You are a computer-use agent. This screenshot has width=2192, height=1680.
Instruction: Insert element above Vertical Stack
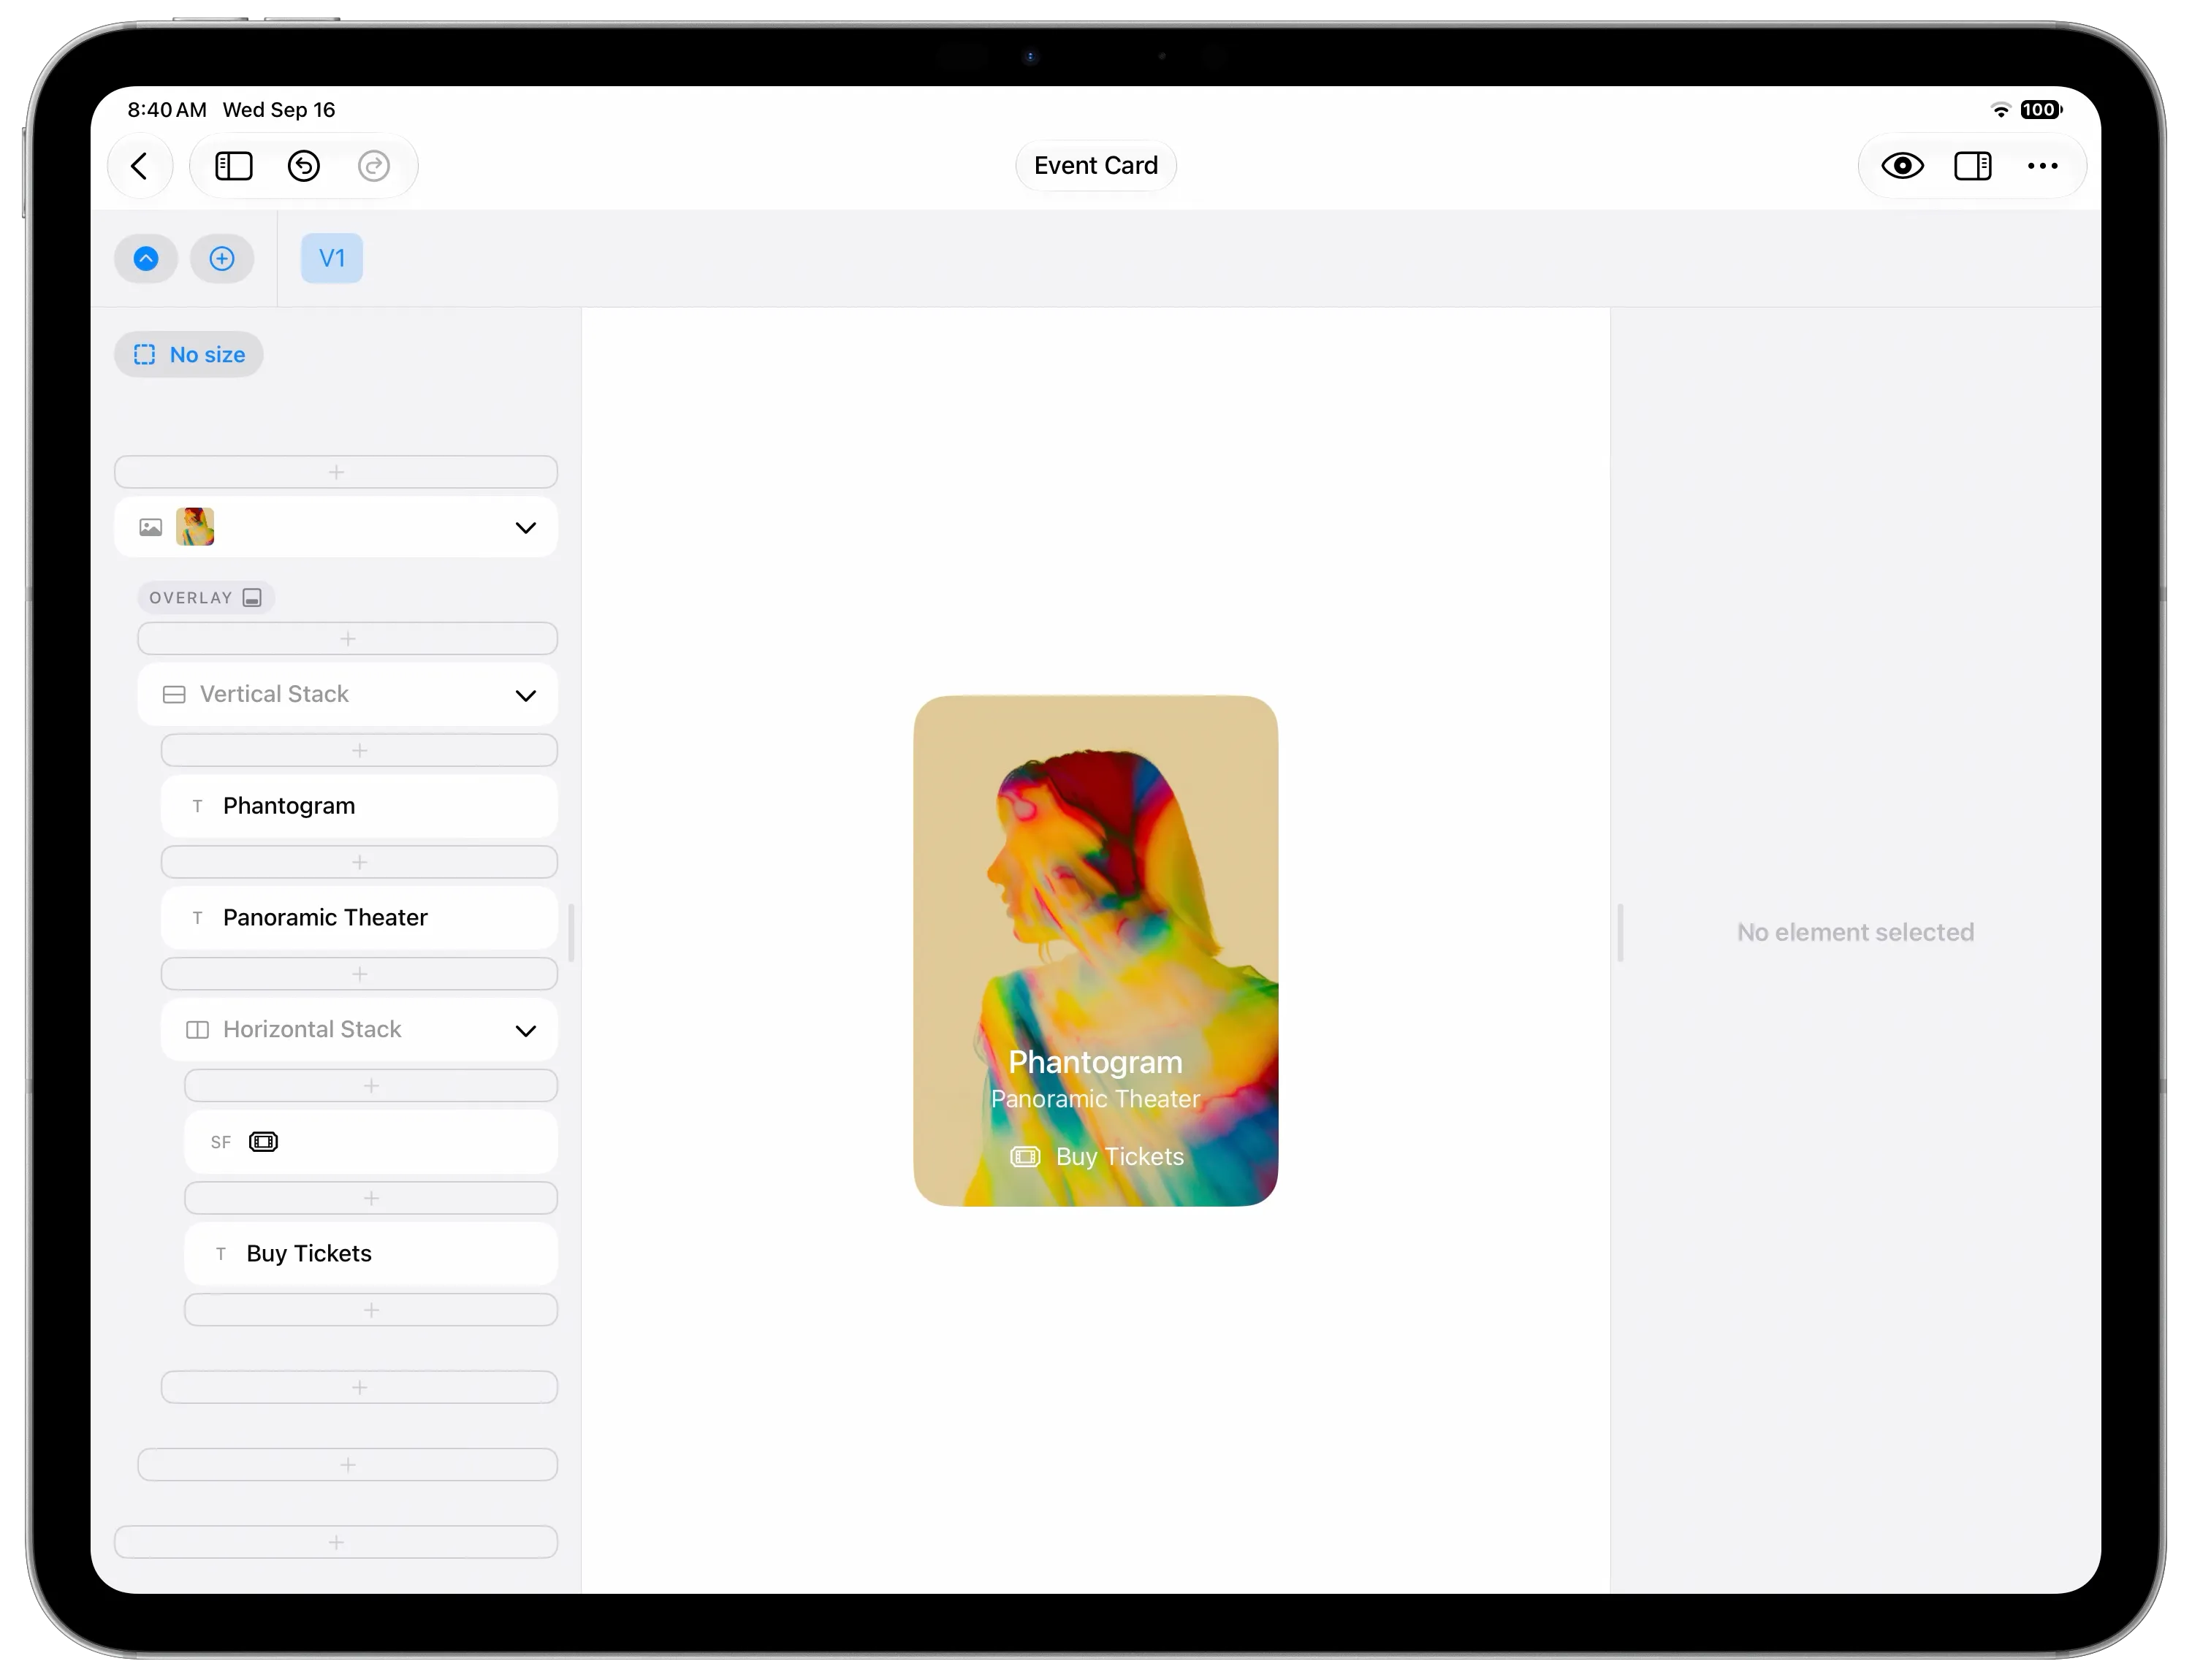(x=347, y=639)
